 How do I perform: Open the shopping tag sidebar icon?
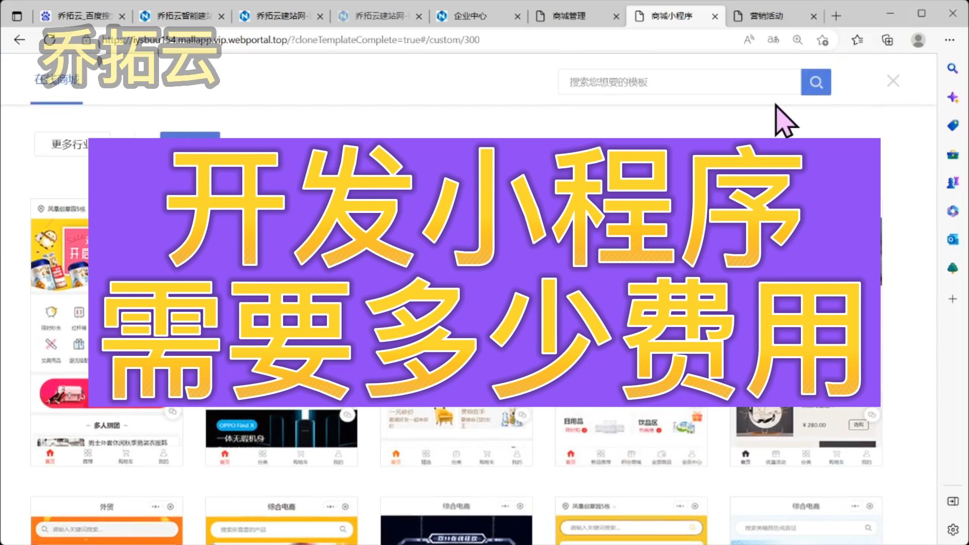click(952, 125)
